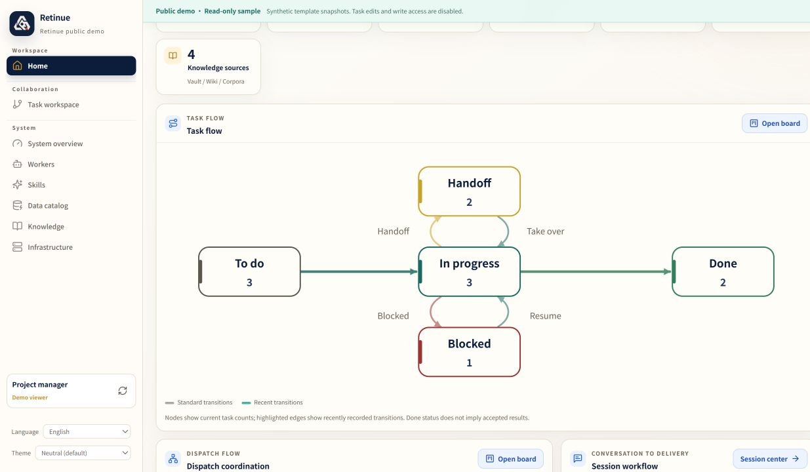Image resolution: width=810 pixels, height=472 pixels.
Task: Select the Done node
Action: tap(723, 271)
